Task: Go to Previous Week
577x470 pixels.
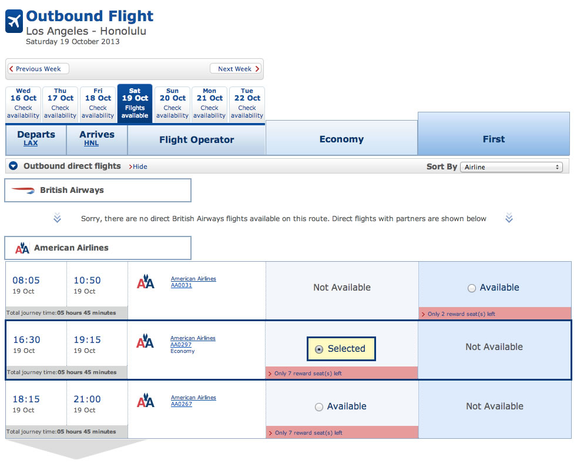Action: tap(38, 69)
